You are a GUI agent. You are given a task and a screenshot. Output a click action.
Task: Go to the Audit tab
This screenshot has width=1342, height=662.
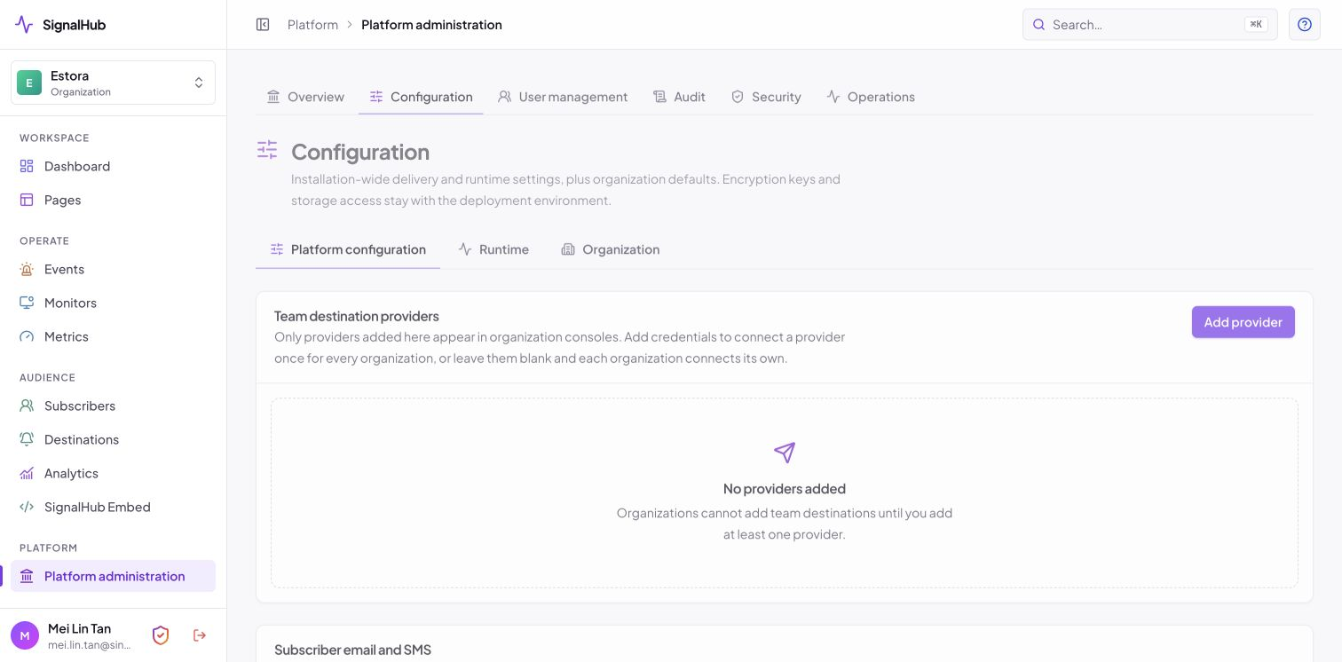pos(679,97)
